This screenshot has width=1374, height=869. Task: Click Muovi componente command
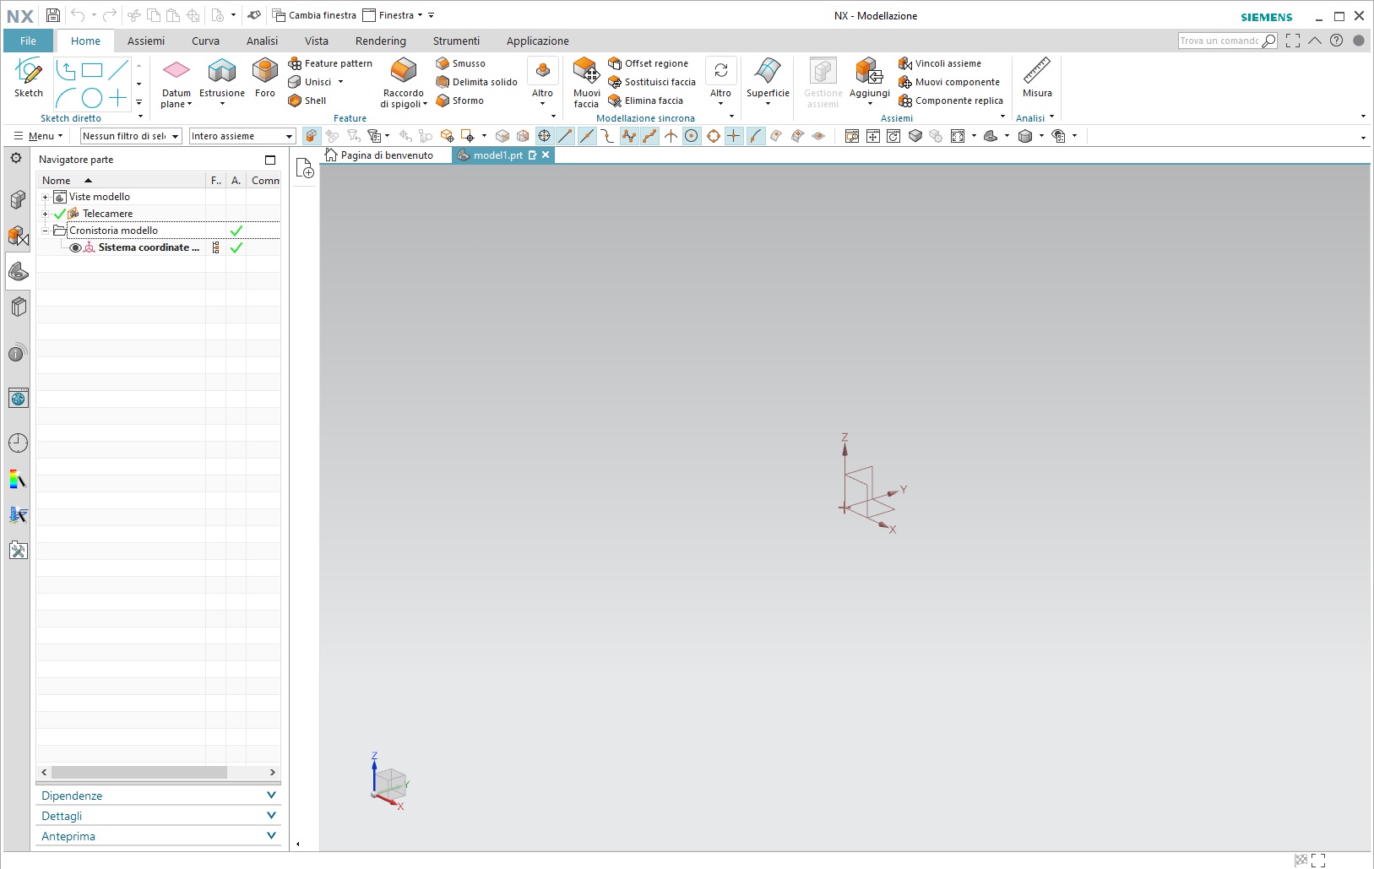coord(949,82)
